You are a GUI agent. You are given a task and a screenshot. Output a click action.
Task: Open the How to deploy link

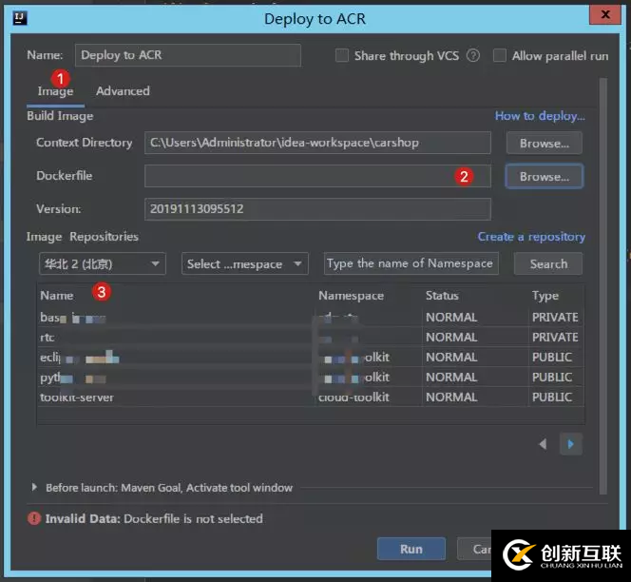coord(540,116)
